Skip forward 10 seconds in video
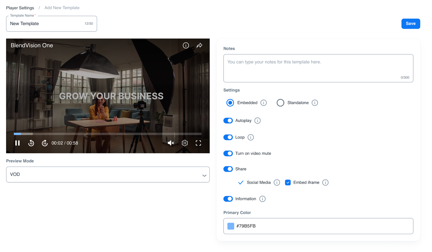The width and height of the screenshot is (432, 252). 45,143
